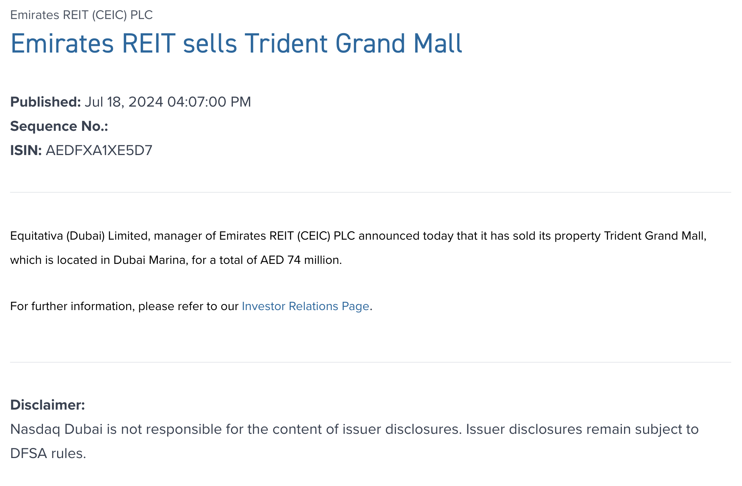Click the publish date 'Jul 18, 2024 04:07:00 PM'

(168, 102)
